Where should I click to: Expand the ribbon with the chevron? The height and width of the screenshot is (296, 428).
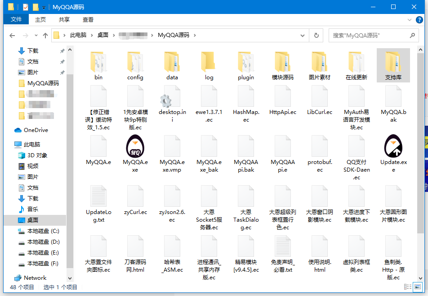pyautogui.click(x=410, y=19)
